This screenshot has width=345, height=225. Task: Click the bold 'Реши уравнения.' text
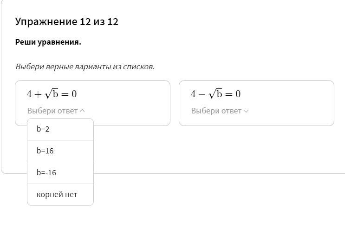tap(48, 42)
